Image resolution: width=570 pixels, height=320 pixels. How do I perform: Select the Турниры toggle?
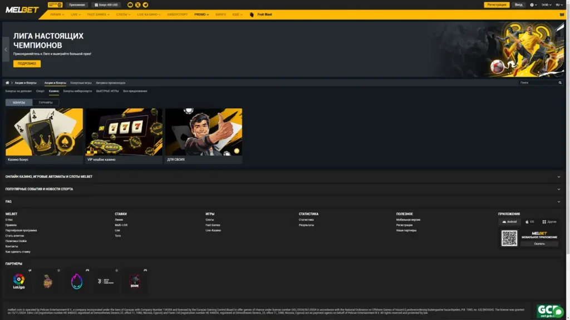click(x=46, y=102)
